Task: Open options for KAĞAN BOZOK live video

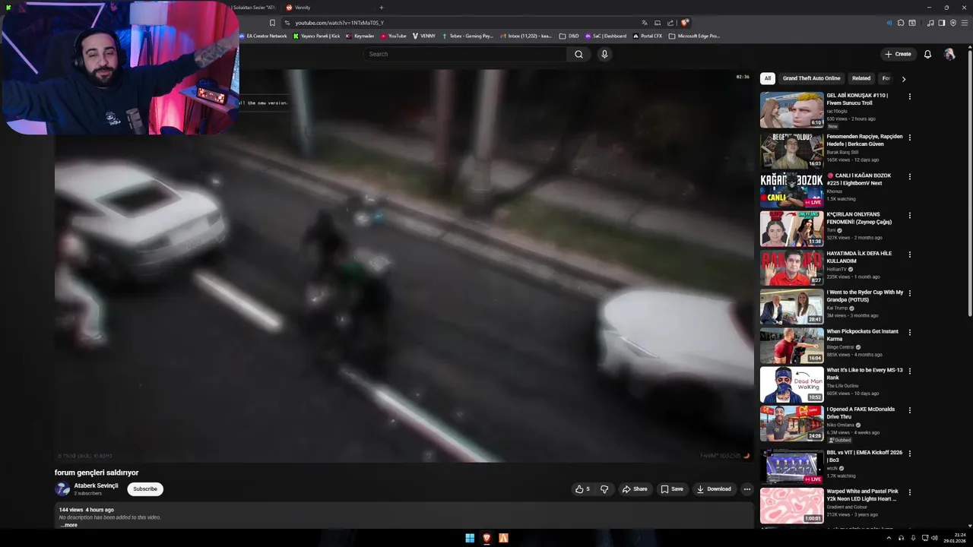Action: point(909,176)
